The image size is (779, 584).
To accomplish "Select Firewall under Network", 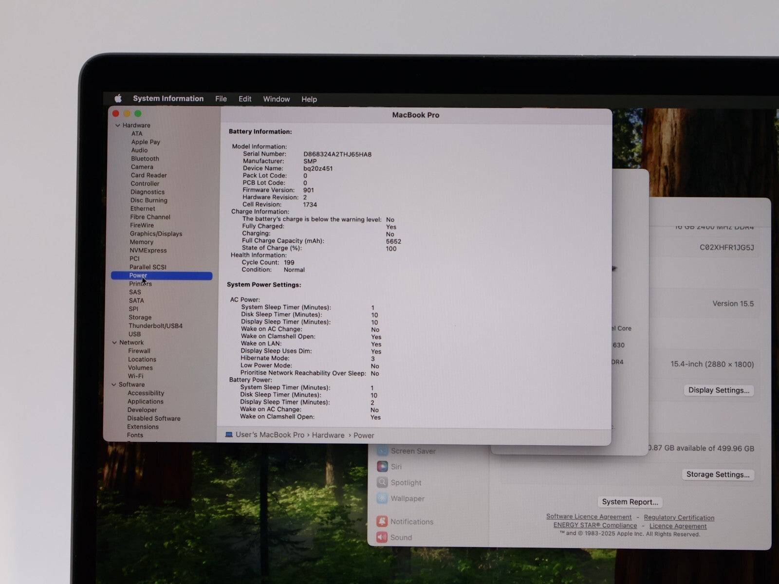I will 139,351.
